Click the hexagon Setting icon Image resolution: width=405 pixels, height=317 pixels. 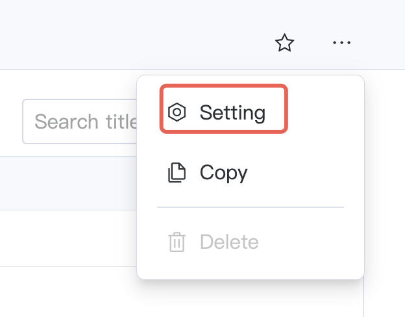[177, 112]
